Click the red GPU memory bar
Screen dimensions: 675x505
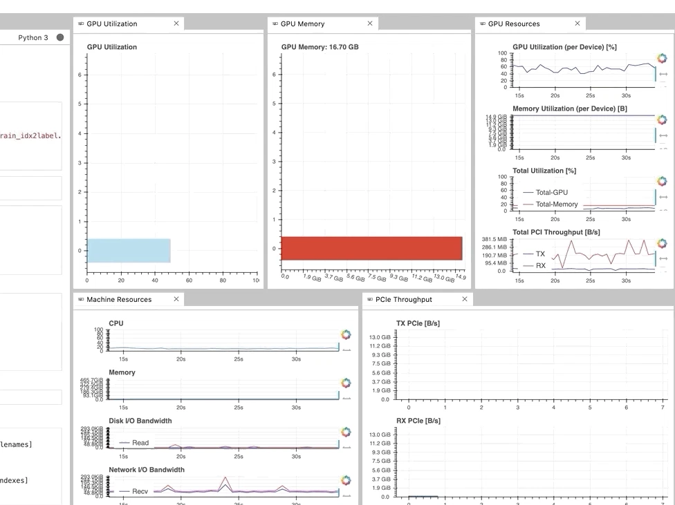pyautogui.click(x=371, y=248)
